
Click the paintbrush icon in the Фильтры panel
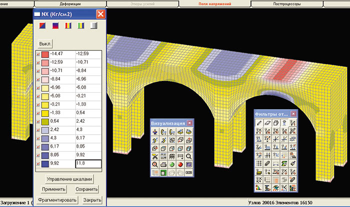coord(293,162)
